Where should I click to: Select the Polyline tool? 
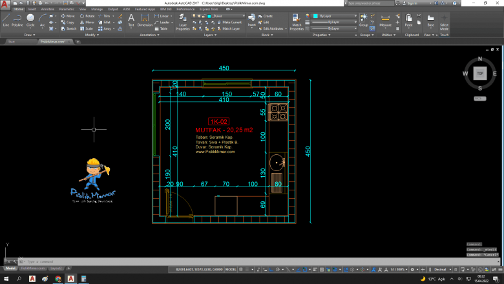pos(17,19)
